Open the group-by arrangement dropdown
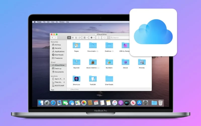201x126 pixels. click(86, 38)
